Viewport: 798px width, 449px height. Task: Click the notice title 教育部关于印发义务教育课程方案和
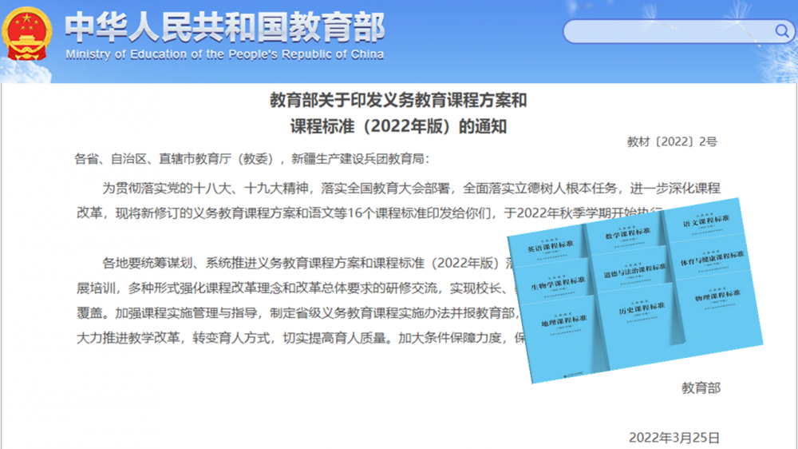pos(398,101)
